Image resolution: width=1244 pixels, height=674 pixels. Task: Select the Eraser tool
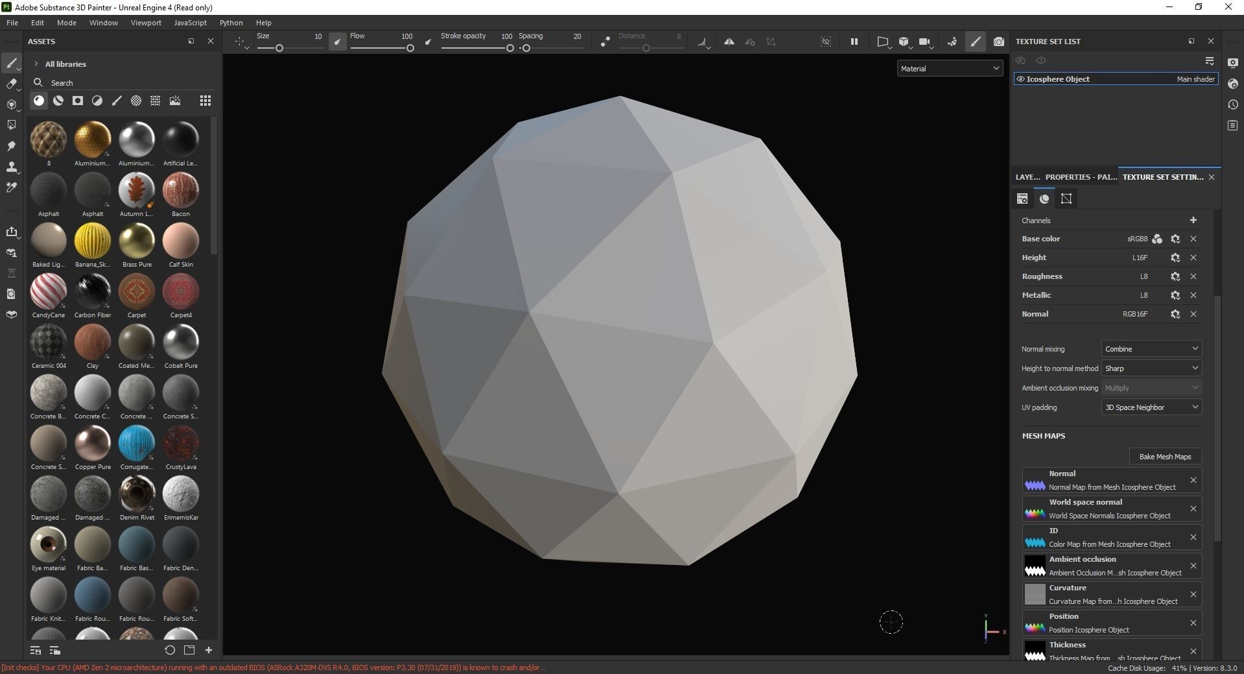11,84
